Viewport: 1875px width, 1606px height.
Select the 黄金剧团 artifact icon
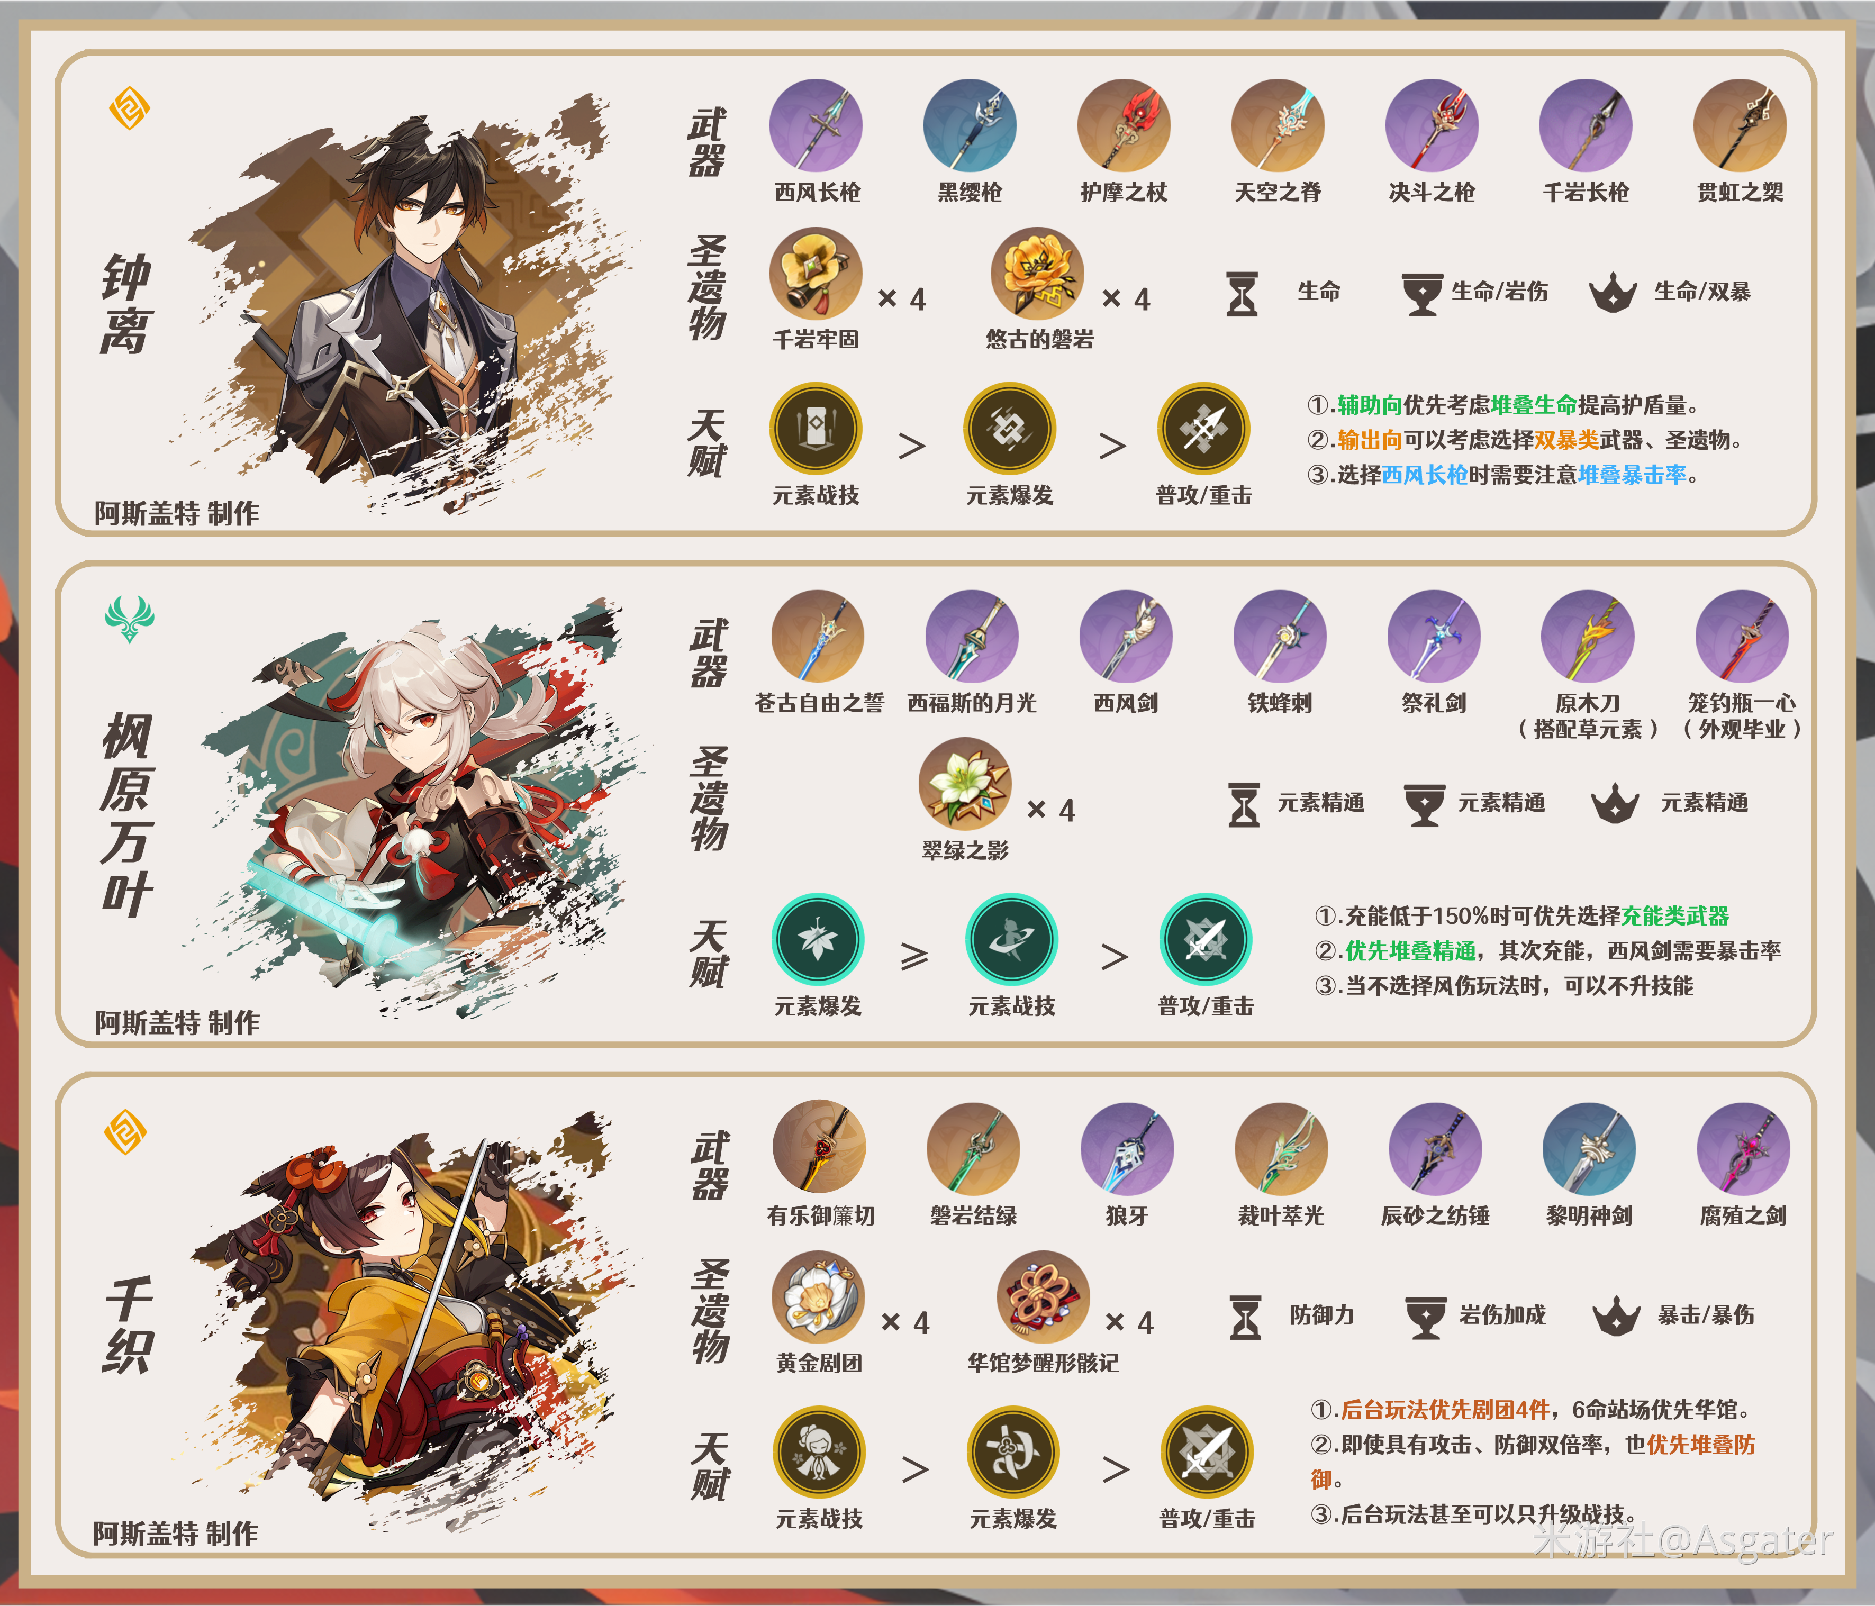[x=818, y=1296]
